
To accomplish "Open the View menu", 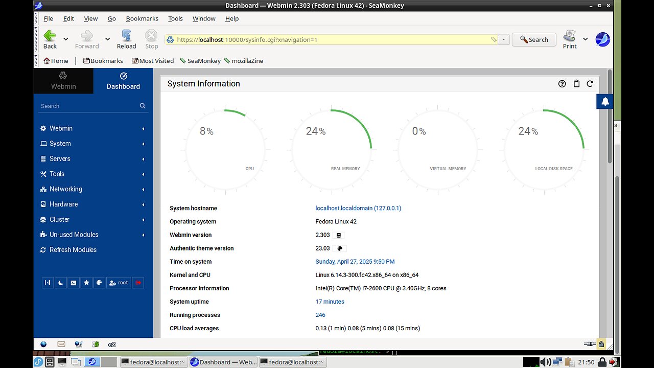I will (x=90, y=18).
